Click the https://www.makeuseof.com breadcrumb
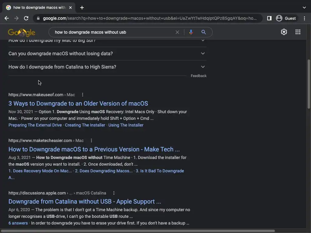Screen dimensions: 311x233 [36, 95]
